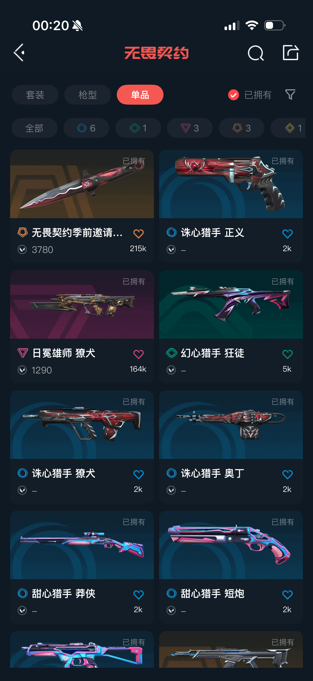313x681 pixels.
Task: Switch to the 枪型 tab
Action: (x=88, y=95)
